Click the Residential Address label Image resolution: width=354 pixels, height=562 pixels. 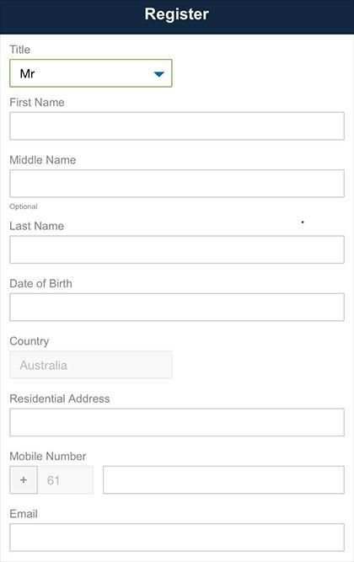pos(60,399)
